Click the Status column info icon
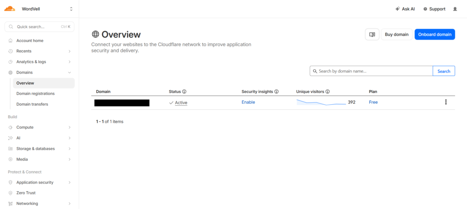The image size is (467, 209). [x=184, y=92]
